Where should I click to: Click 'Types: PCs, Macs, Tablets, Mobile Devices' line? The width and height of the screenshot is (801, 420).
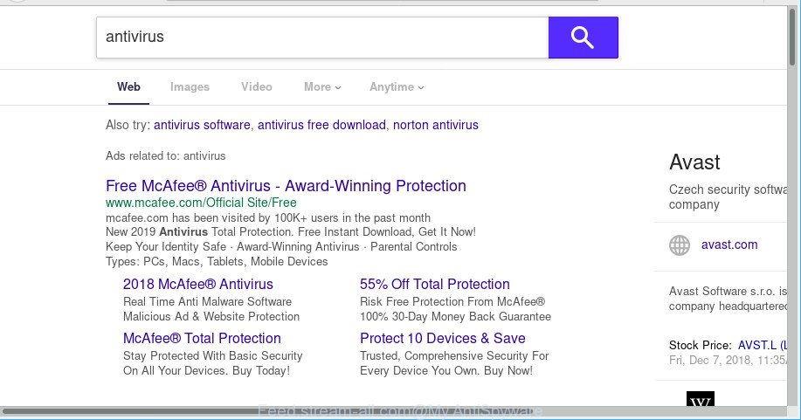tap(217, 262)
